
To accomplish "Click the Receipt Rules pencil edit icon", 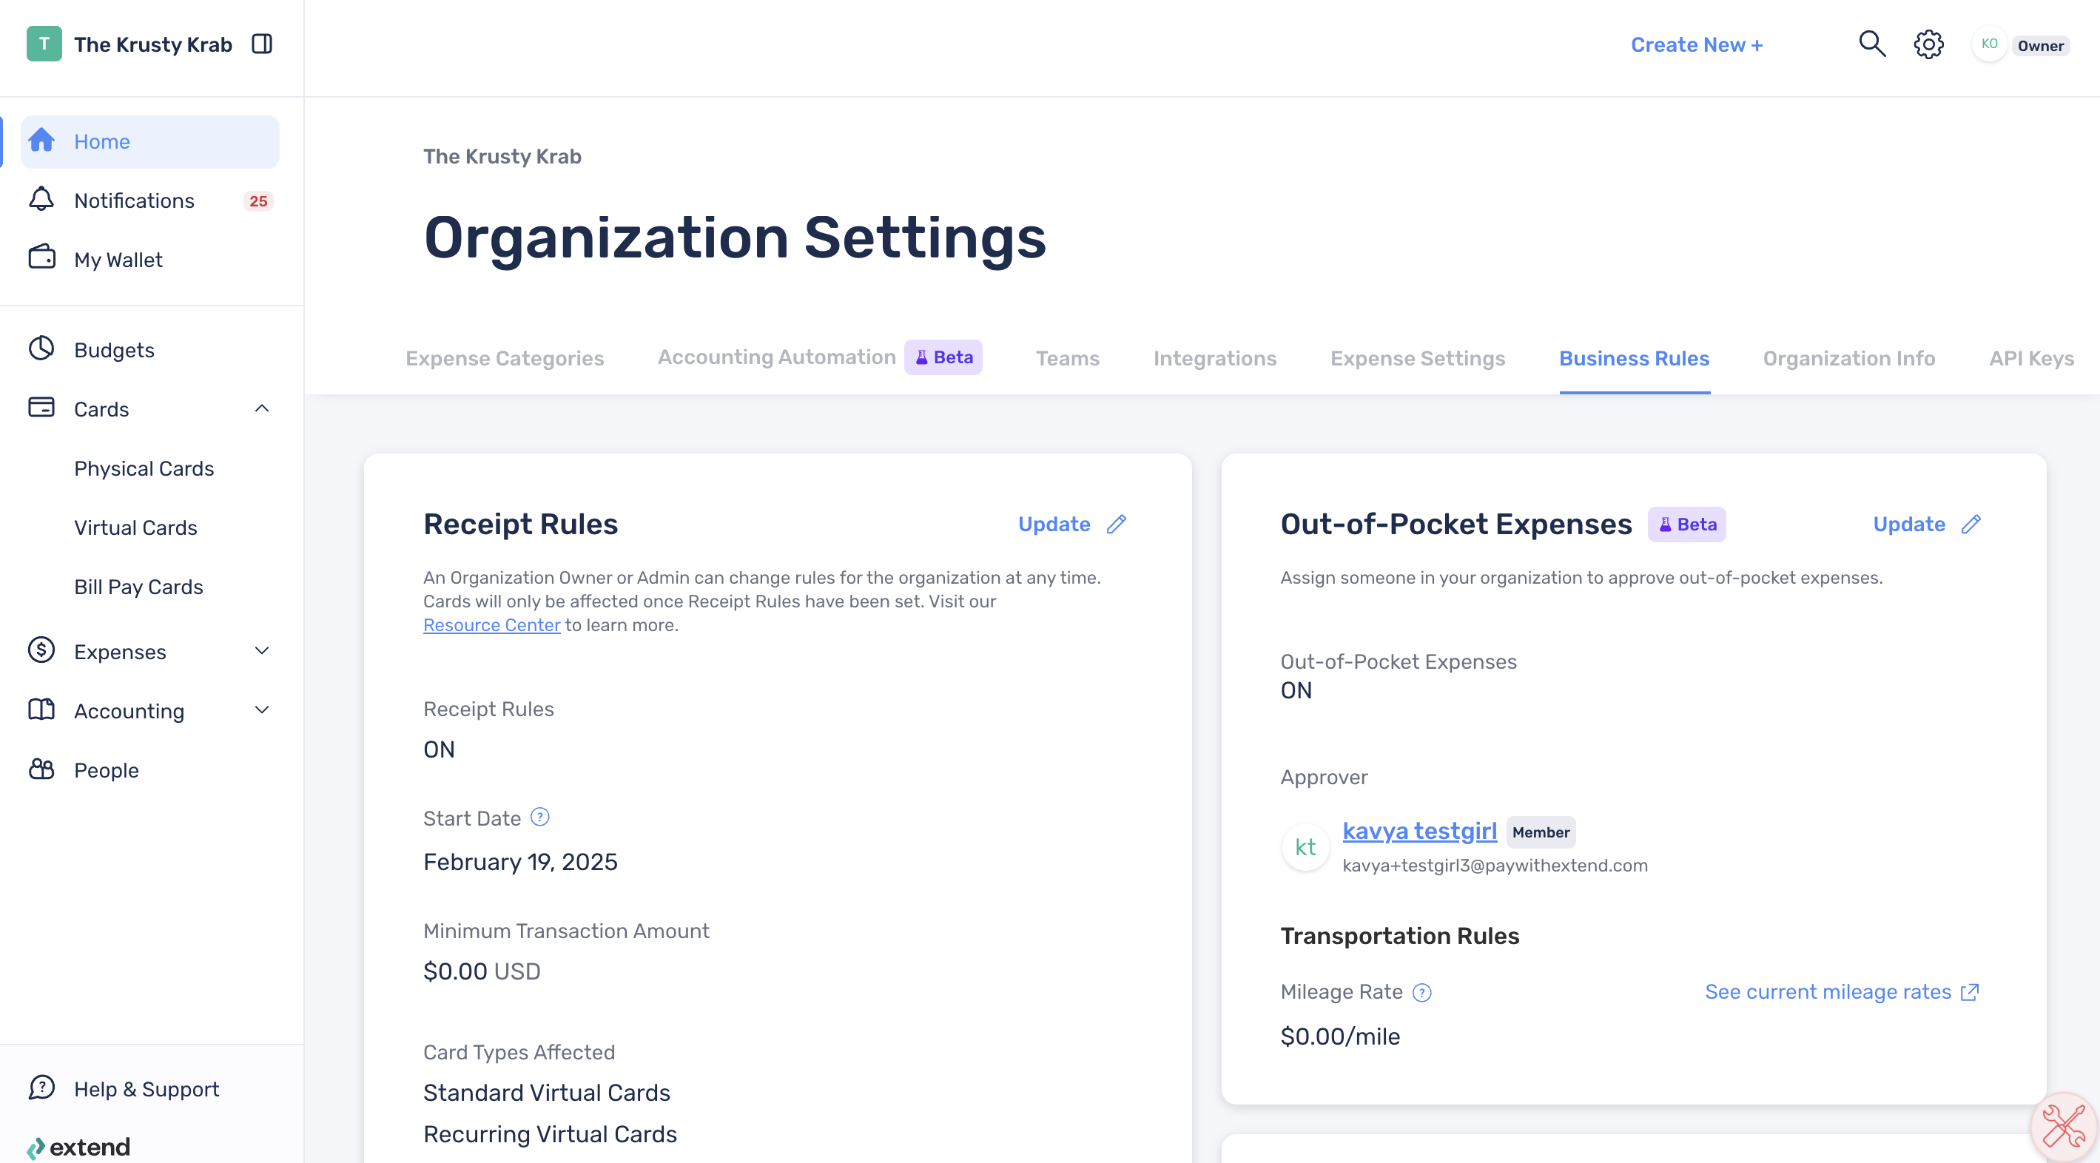I will (1117, 524).
